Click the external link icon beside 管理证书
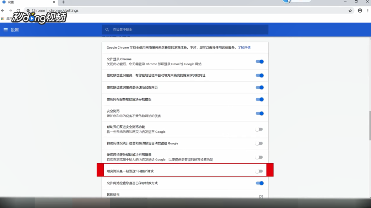This screenshot has width=371, height=208. (261, 196)
